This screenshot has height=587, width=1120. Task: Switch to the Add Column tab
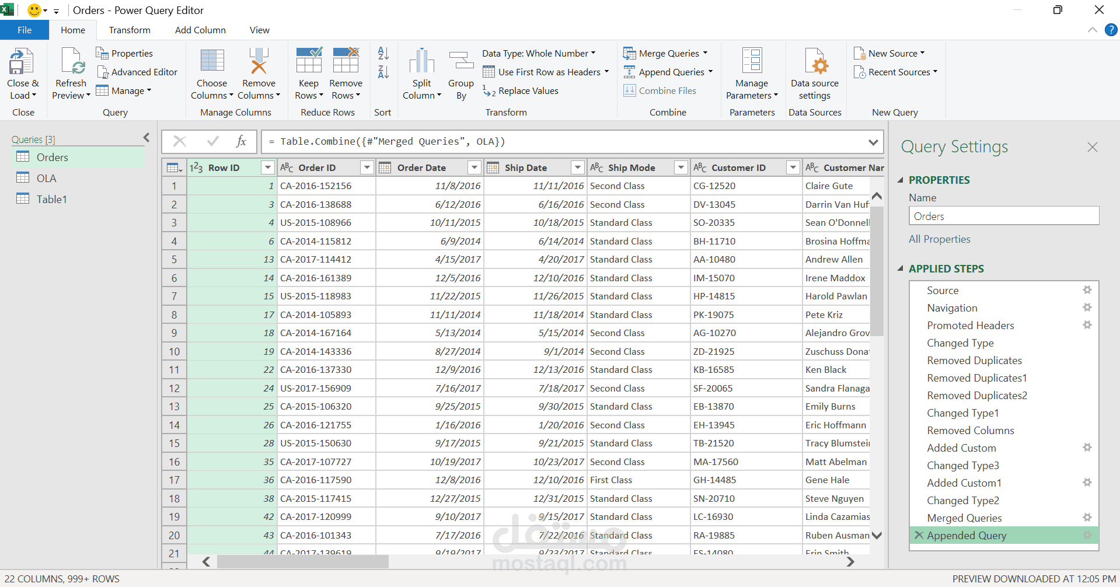coord(200,30)
